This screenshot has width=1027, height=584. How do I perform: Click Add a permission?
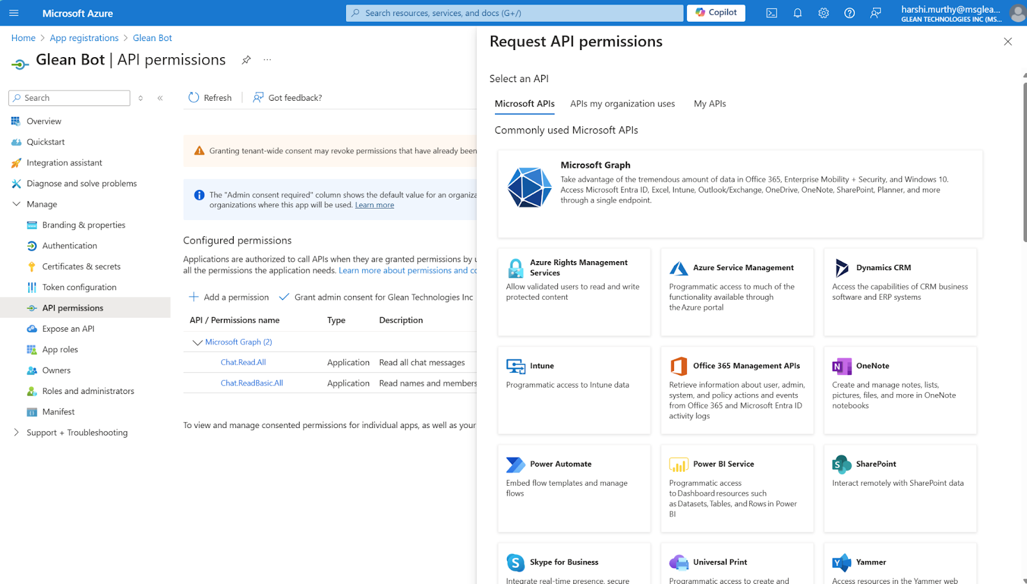(229, 297)
